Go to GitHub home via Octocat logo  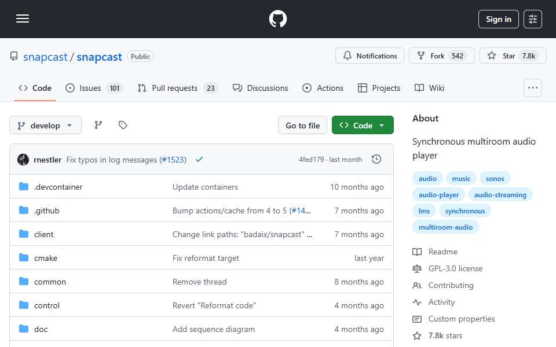[277, 19]
